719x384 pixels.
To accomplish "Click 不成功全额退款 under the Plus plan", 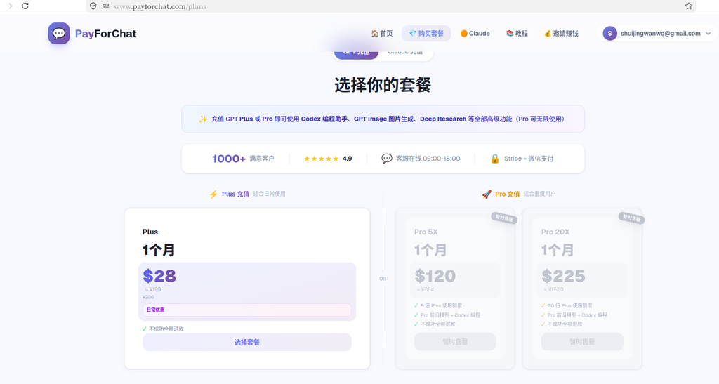I will point(166,329).
